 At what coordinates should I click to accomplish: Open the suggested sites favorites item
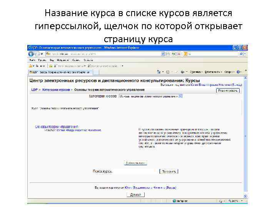tap(70, 66)
